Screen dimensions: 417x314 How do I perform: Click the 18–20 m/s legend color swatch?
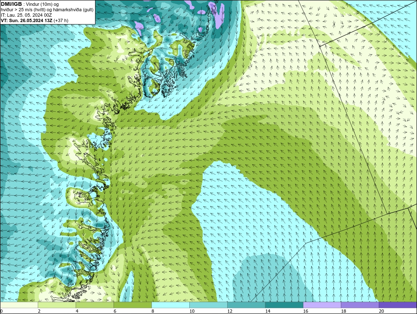(360, 305)
